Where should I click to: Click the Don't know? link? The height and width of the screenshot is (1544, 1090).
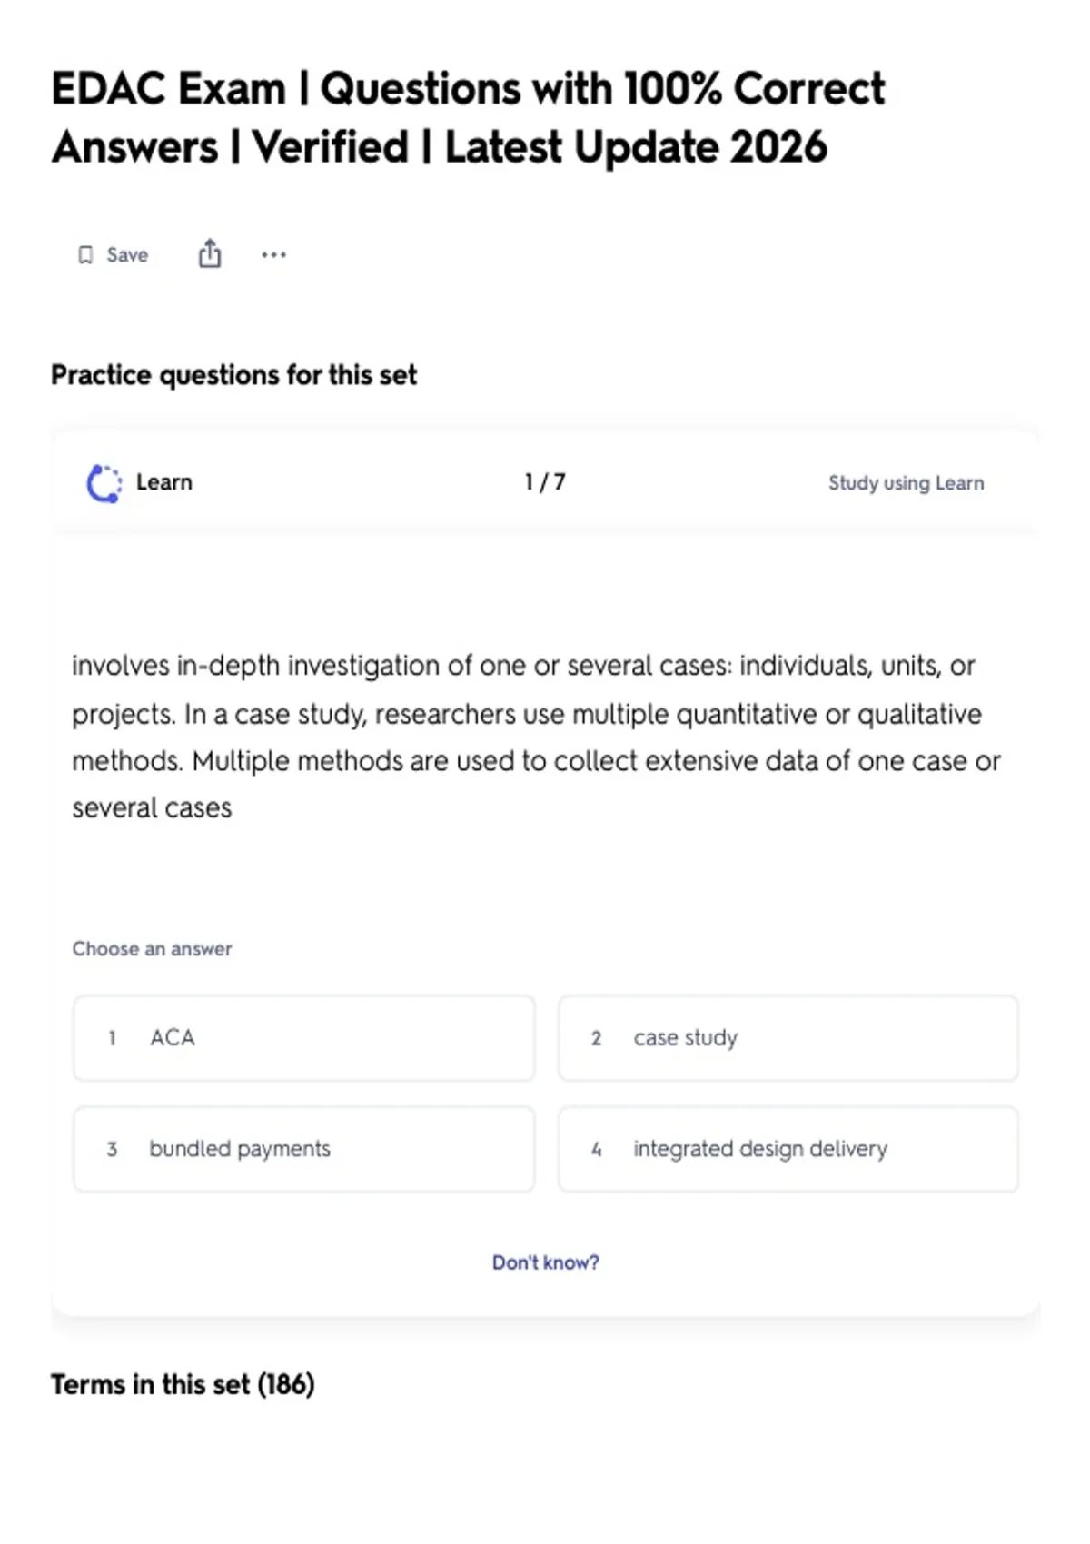tap(545, 1262)
